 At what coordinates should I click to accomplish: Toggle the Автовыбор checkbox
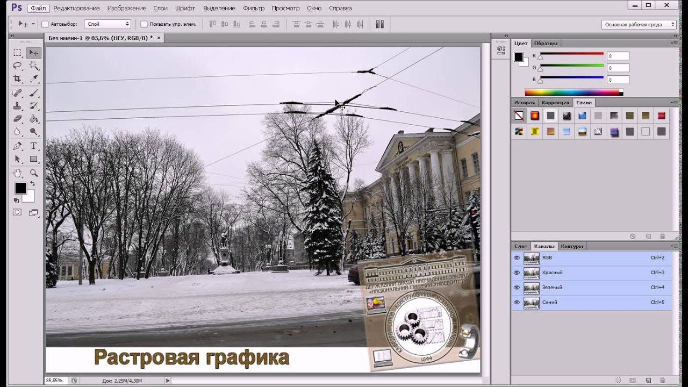45,24
